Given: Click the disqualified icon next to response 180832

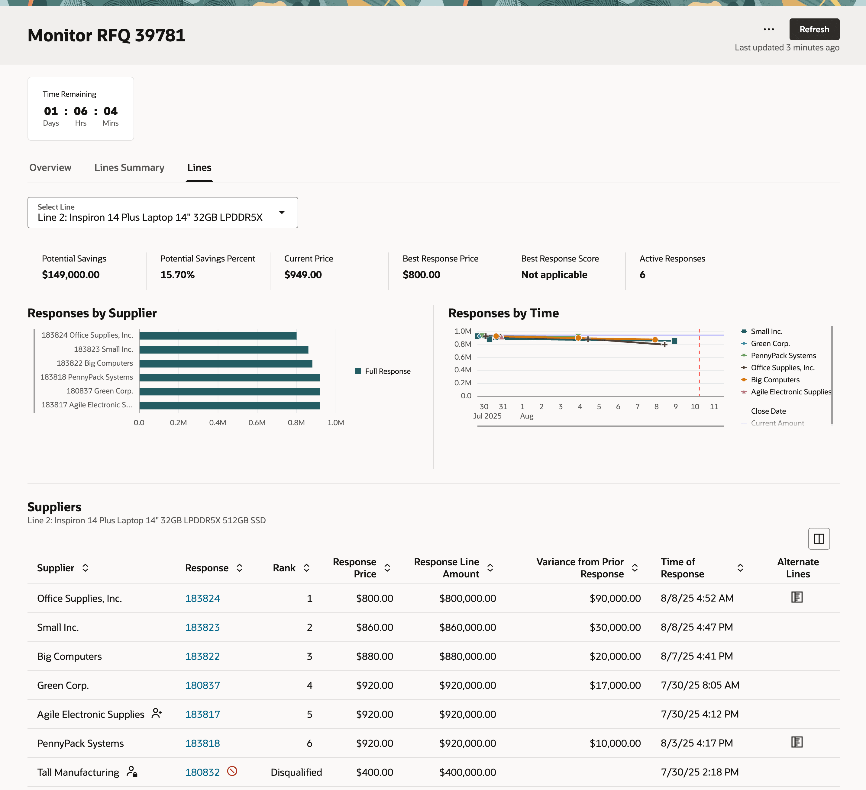Looking at the screenshot, I should point(232,771).
